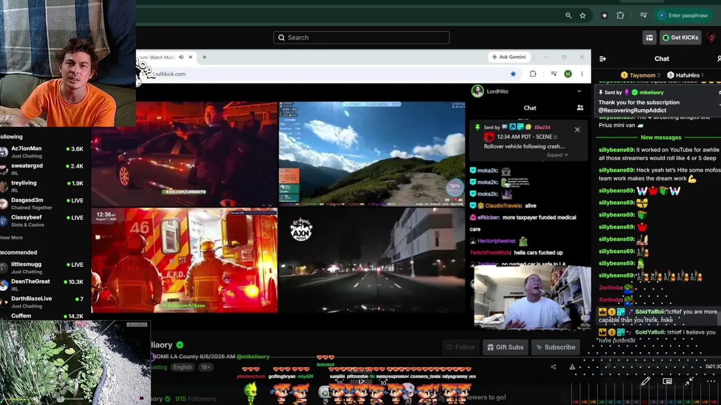Open a new tab in inner browser
Viewport: 721px width, 405px height.
coord(204,57)
